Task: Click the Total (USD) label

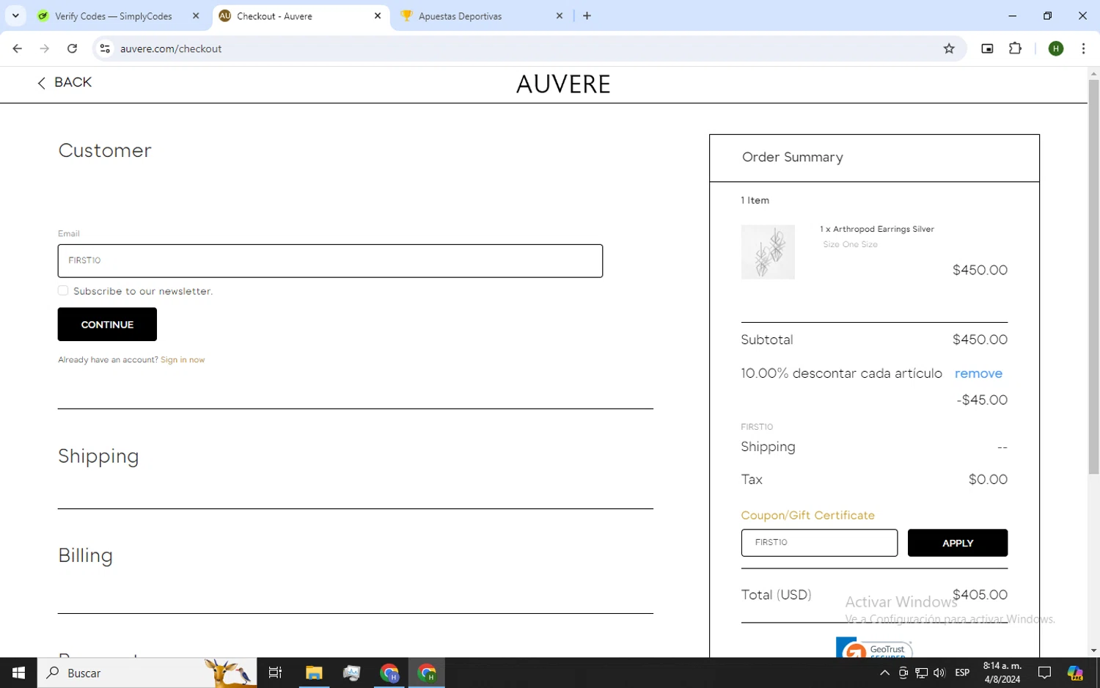Action: (776, 595)
